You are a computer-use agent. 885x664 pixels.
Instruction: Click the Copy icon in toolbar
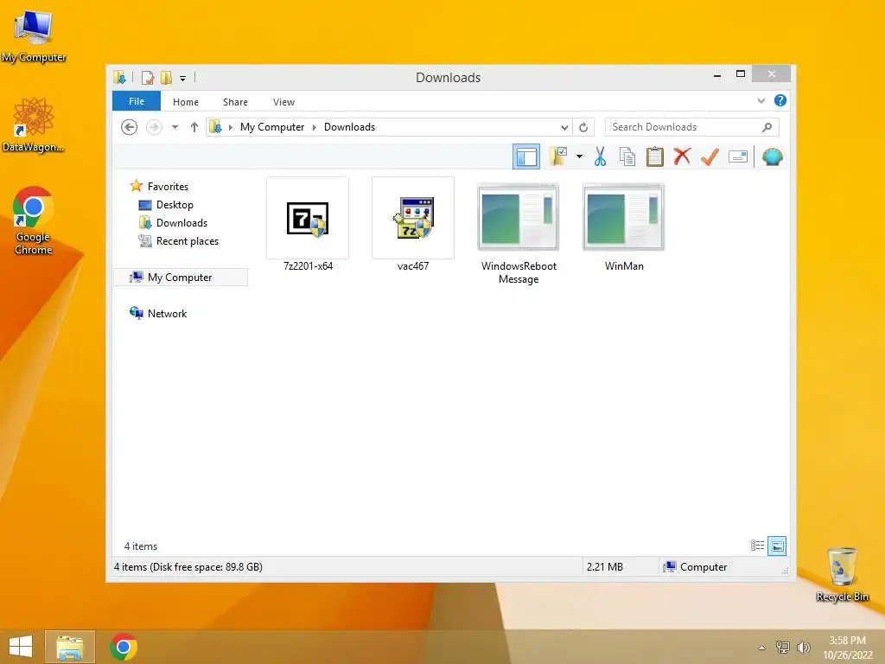pos(627,157)
